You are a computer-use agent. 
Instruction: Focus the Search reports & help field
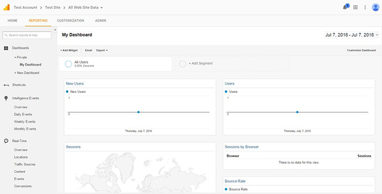coord(27,35)
